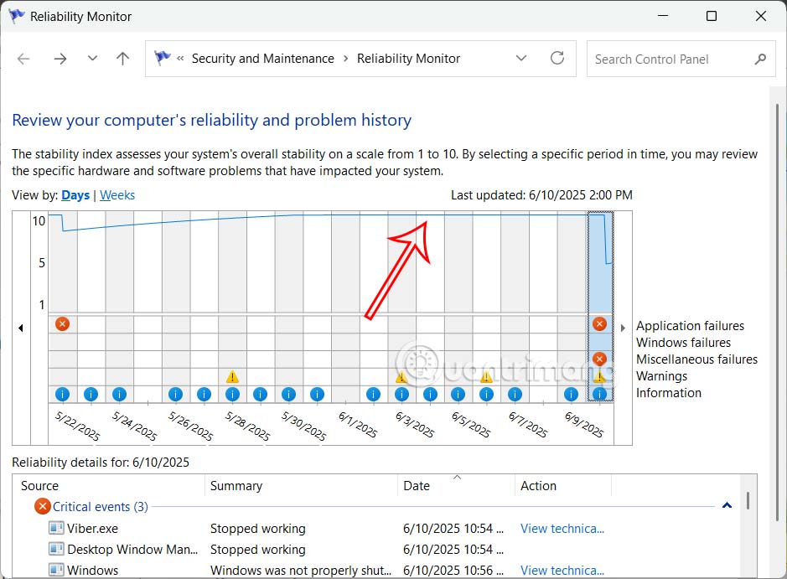Click the back navigation arrow
Viewport: 787px width, 579px height.
click(x=23, y=59)
